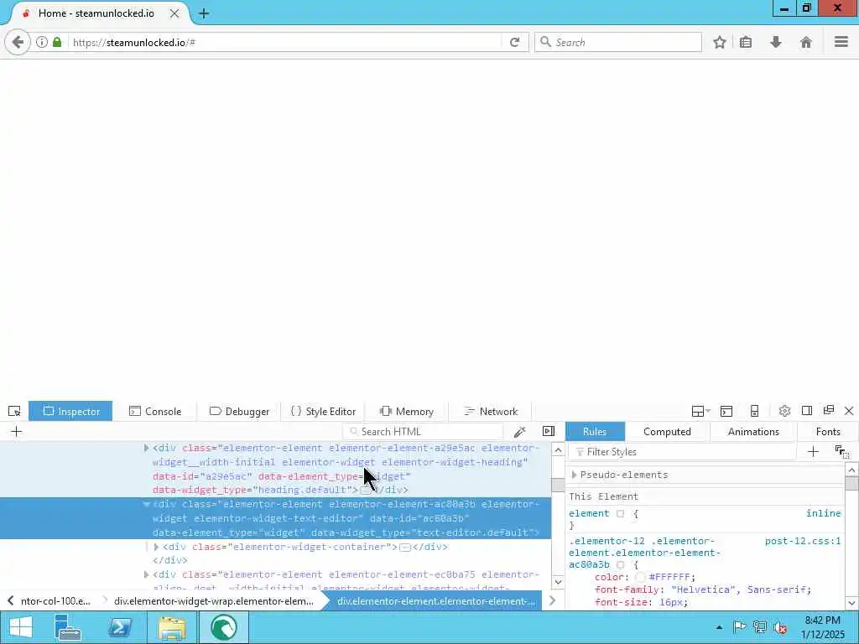Click the Filter Styles field
859x644 pixels.
click(682, 452)
